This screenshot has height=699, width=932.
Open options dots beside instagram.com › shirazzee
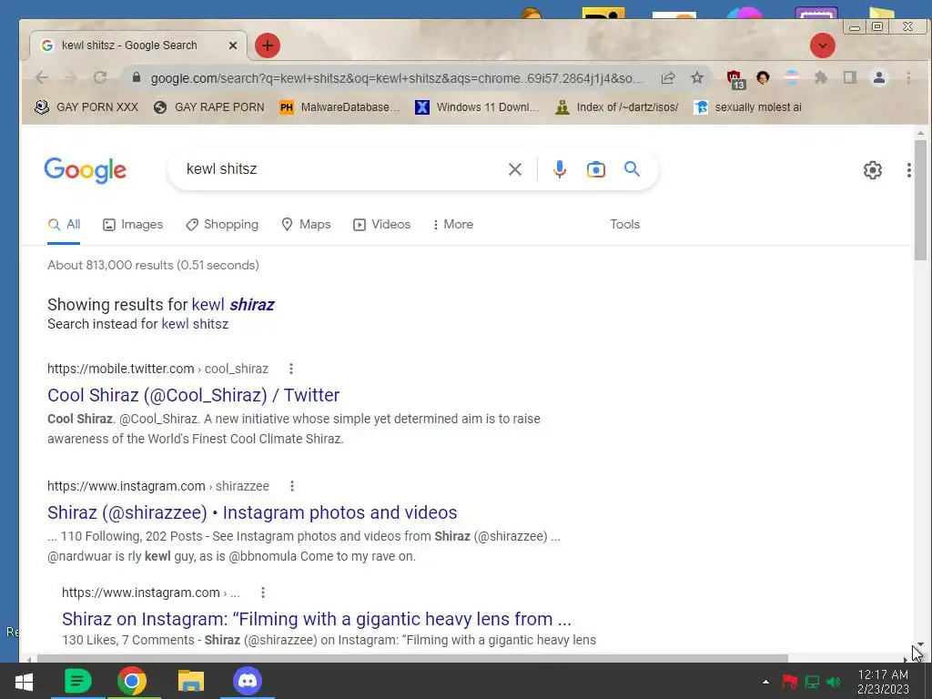click(292, 486)
